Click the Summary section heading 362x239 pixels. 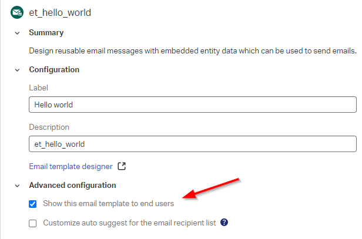pos(46,33)
